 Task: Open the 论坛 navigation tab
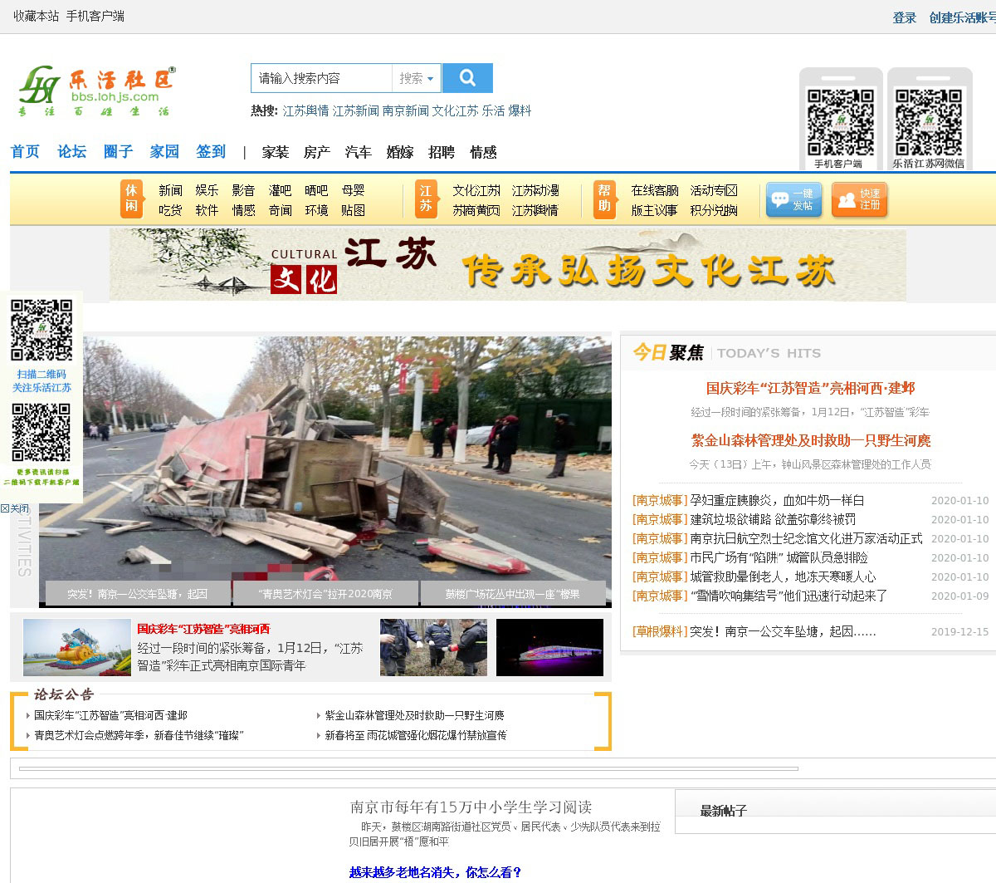71,151
